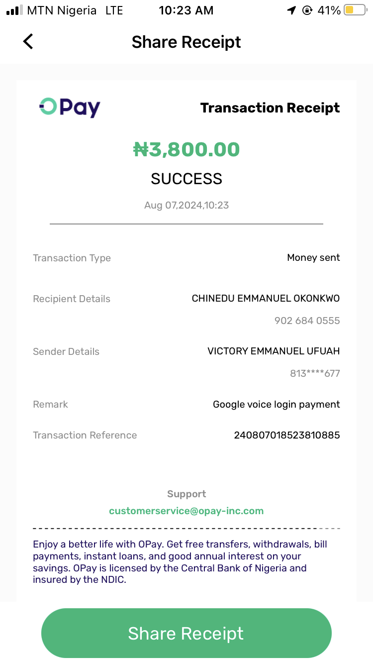Tap the battery icon in status bar

(355, 10)
